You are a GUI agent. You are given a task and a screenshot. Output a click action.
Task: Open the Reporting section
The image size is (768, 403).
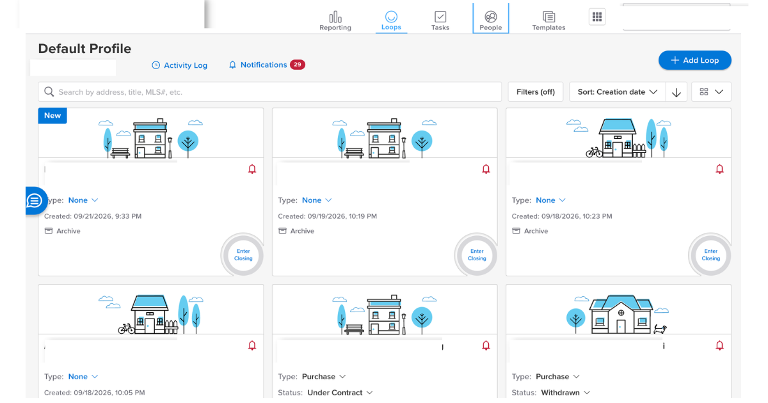pyautogui.click(x=335, y=20)
